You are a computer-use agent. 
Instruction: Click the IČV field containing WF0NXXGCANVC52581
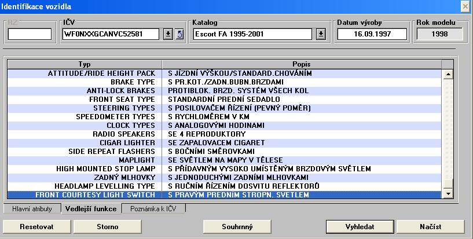click(111, 34)
